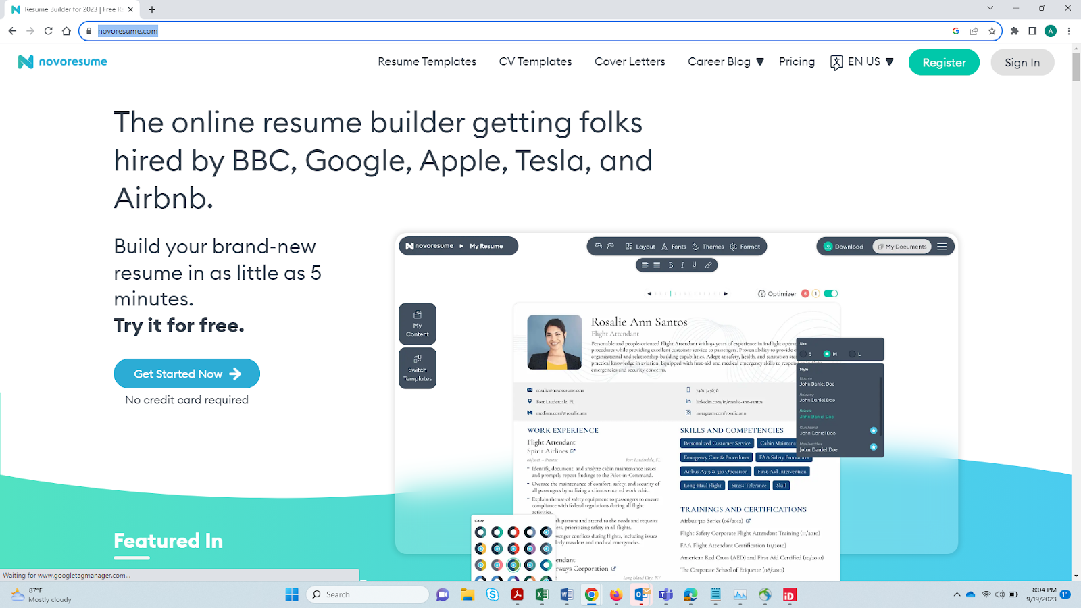Select size L radio button
The width and height of the screenshot is (1081, 608).
(x=852, y=354)
